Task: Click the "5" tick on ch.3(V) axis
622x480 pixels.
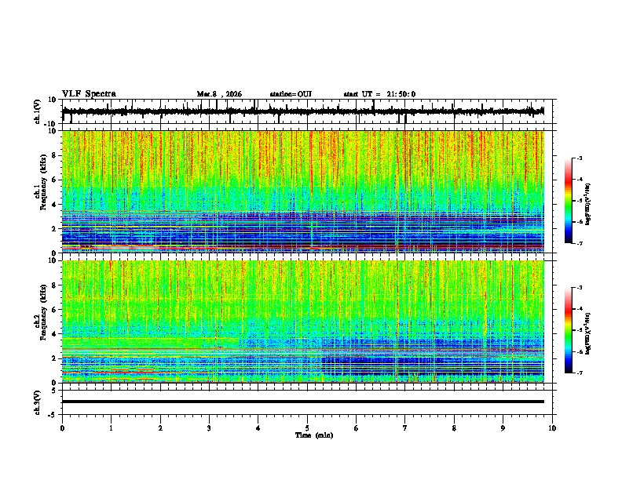Action: 54,390
